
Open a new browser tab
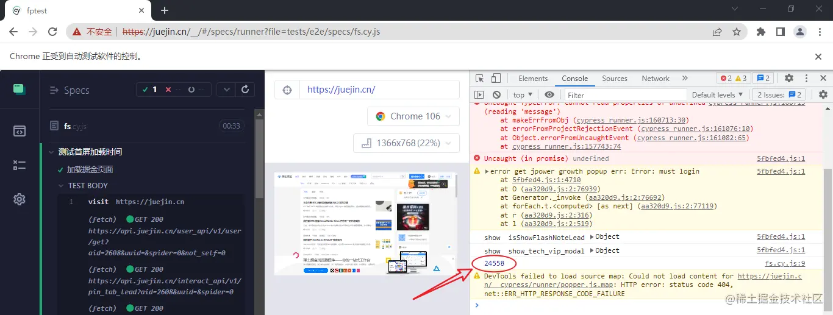pyautogui.click(x=164, y=10)
